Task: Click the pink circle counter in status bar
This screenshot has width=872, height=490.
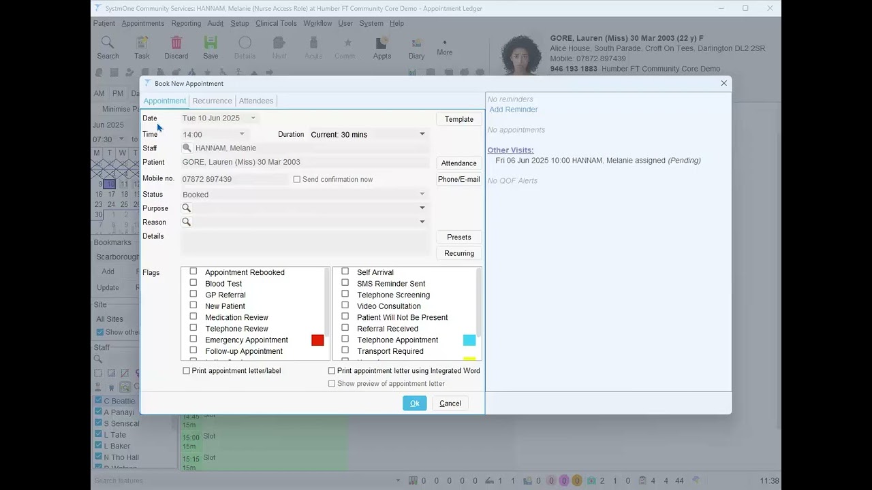Action: click(563, 480)
